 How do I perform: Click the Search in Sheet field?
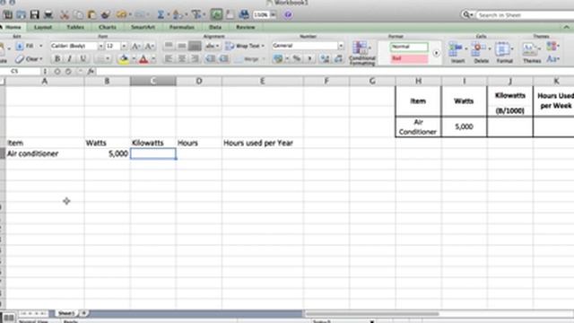pos(525,15)
